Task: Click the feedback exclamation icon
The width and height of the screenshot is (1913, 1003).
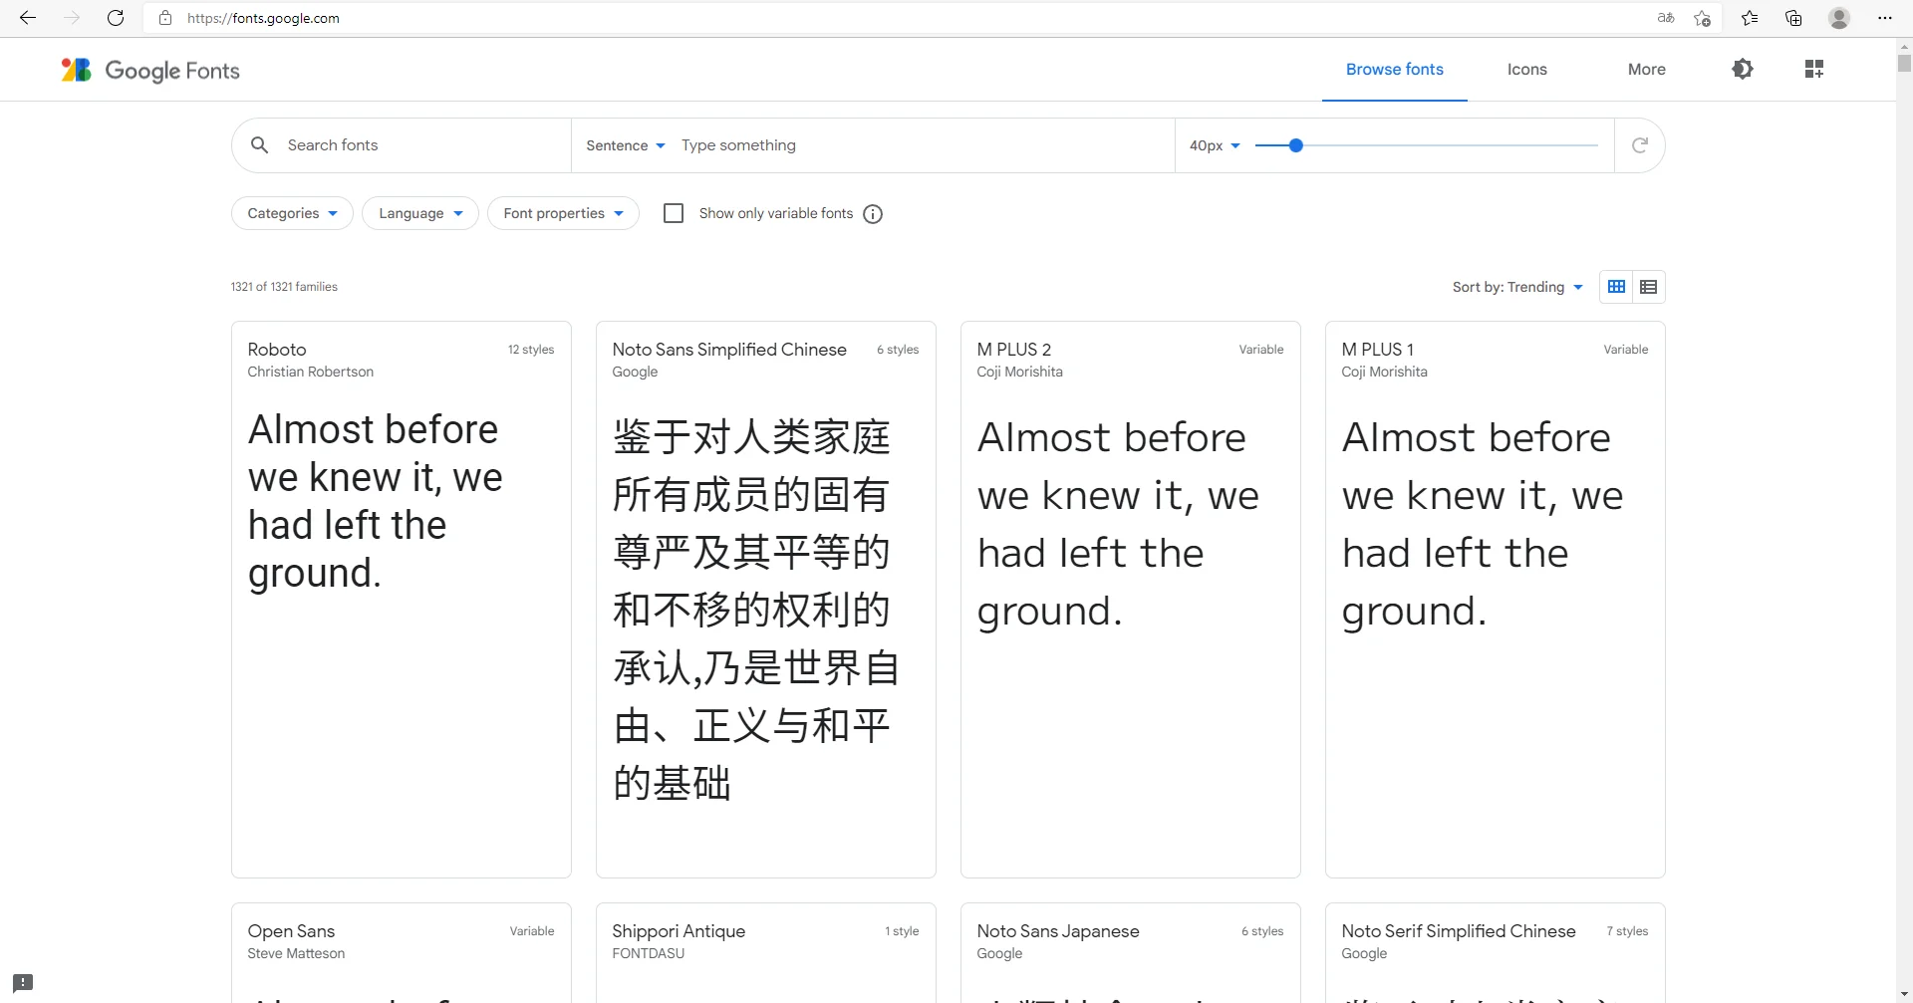Action: pyautogui.click(x=23, y=983)
